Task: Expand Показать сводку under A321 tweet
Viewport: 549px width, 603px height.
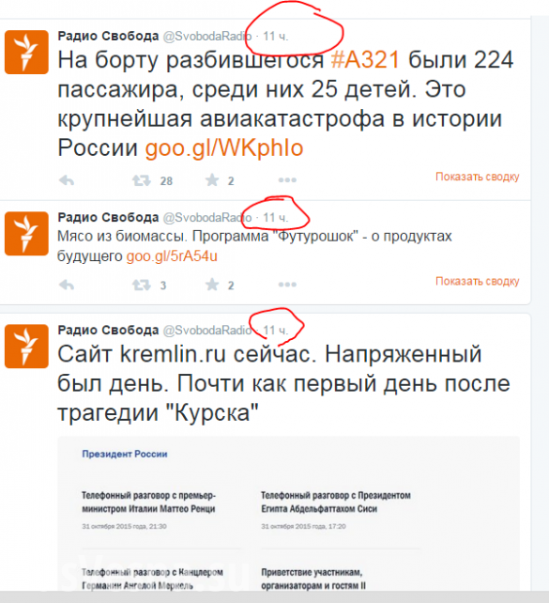Action: point(477,177)
